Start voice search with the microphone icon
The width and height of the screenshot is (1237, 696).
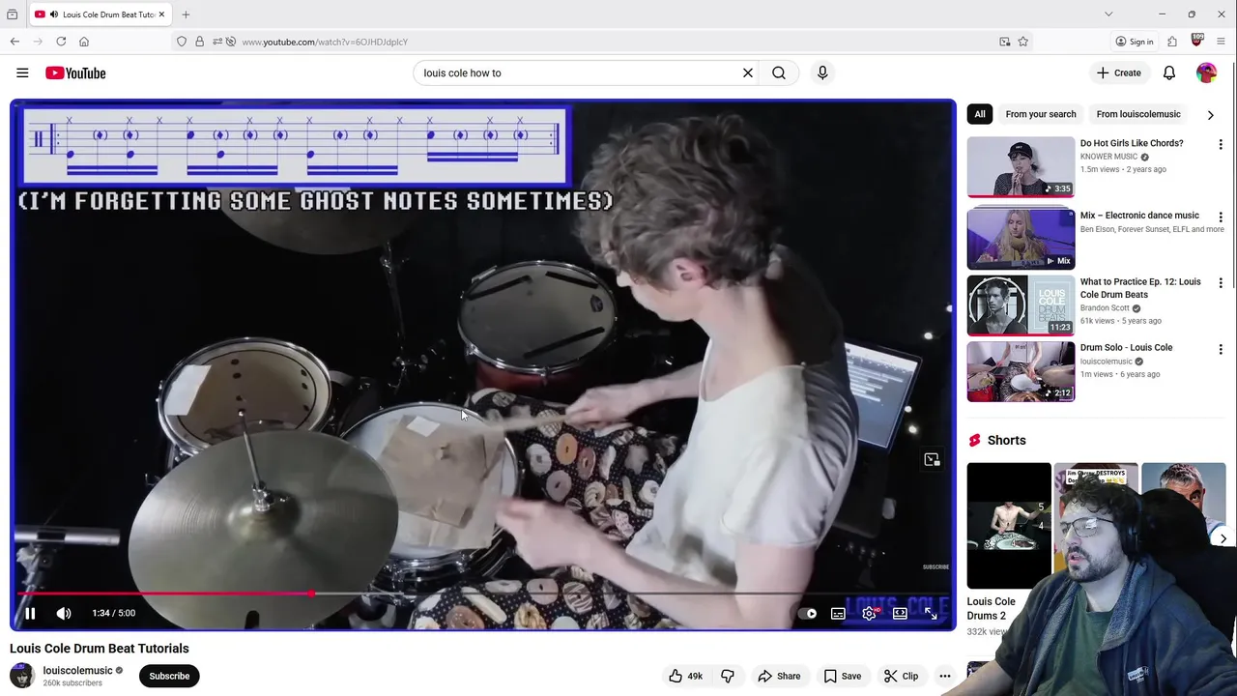[x=822, y=72]
